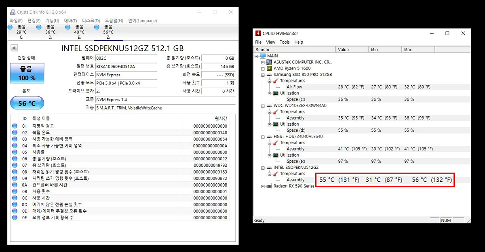Click the ASUSTeK motherboard icon
This screenshot has width=485, height=252.
pos(269,62)
